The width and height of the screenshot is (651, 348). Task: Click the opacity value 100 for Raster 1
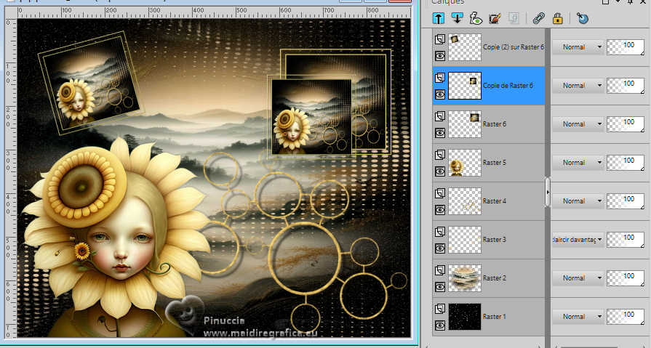(628, 314)
